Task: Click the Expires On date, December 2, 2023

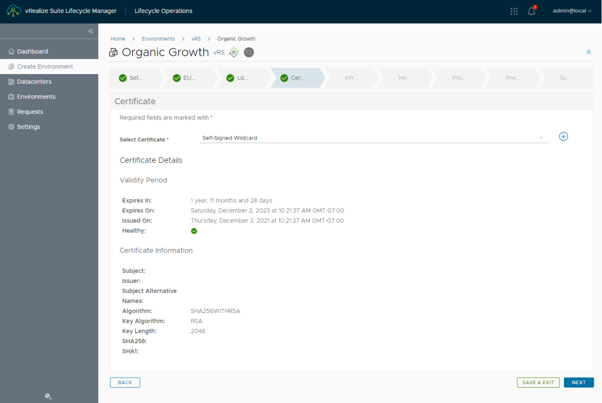Action: [x=267, y=211]
